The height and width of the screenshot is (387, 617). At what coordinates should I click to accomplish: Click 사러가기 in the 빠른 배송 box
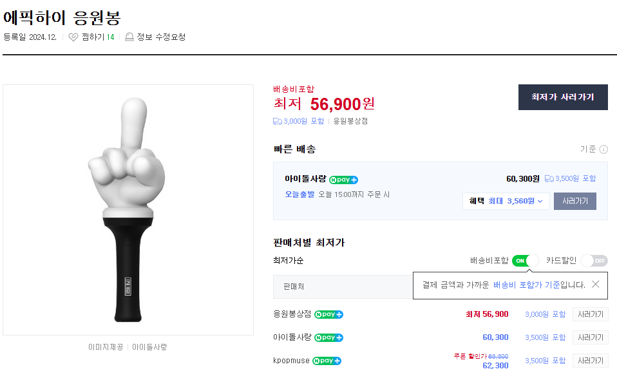click(x=574, y=201)
